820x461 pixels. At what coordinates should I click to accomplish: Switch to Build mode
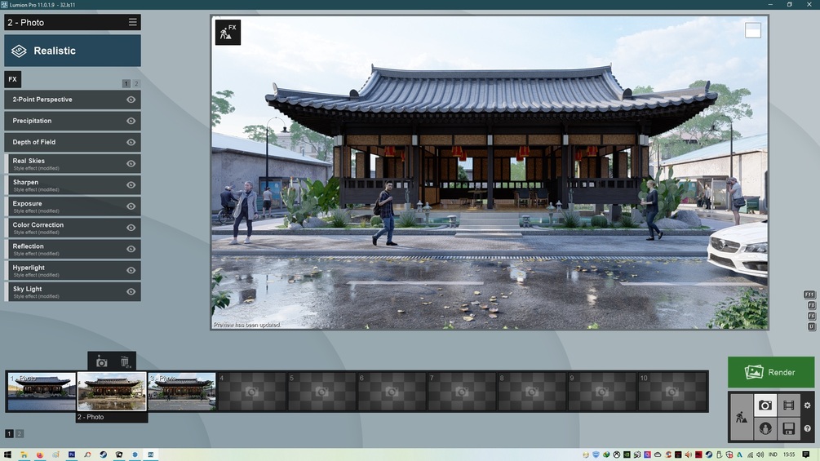click(x=742, y=417)
